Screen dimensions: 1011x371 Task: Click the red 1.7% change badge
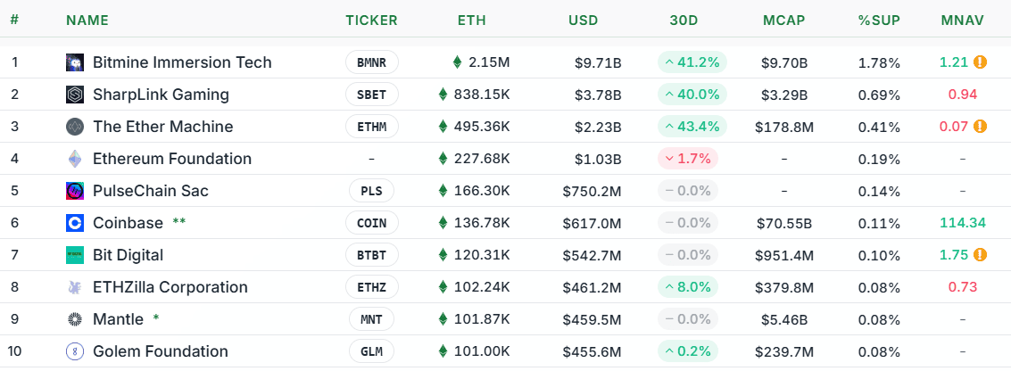(688, 159)
